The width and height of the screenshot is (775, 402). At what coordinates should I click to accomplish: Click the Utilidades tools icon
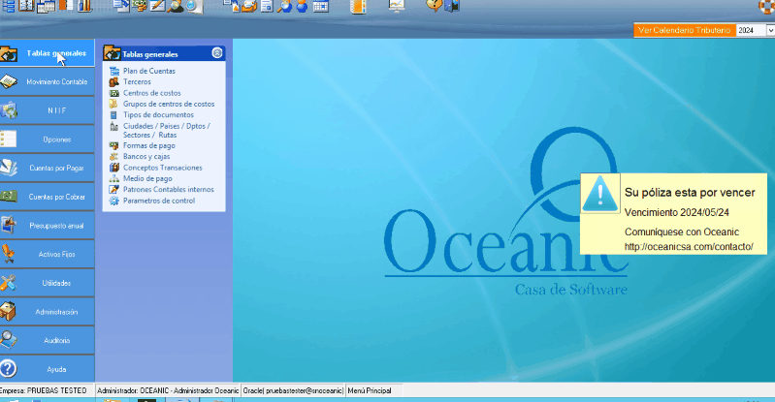pos(10,282)
